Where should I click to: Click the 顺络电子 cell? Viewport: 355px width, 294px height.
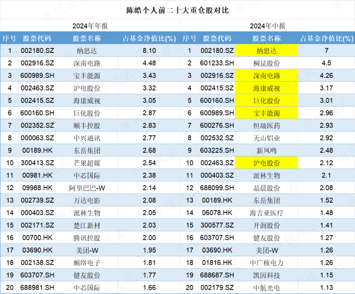[x=87, y=263]
